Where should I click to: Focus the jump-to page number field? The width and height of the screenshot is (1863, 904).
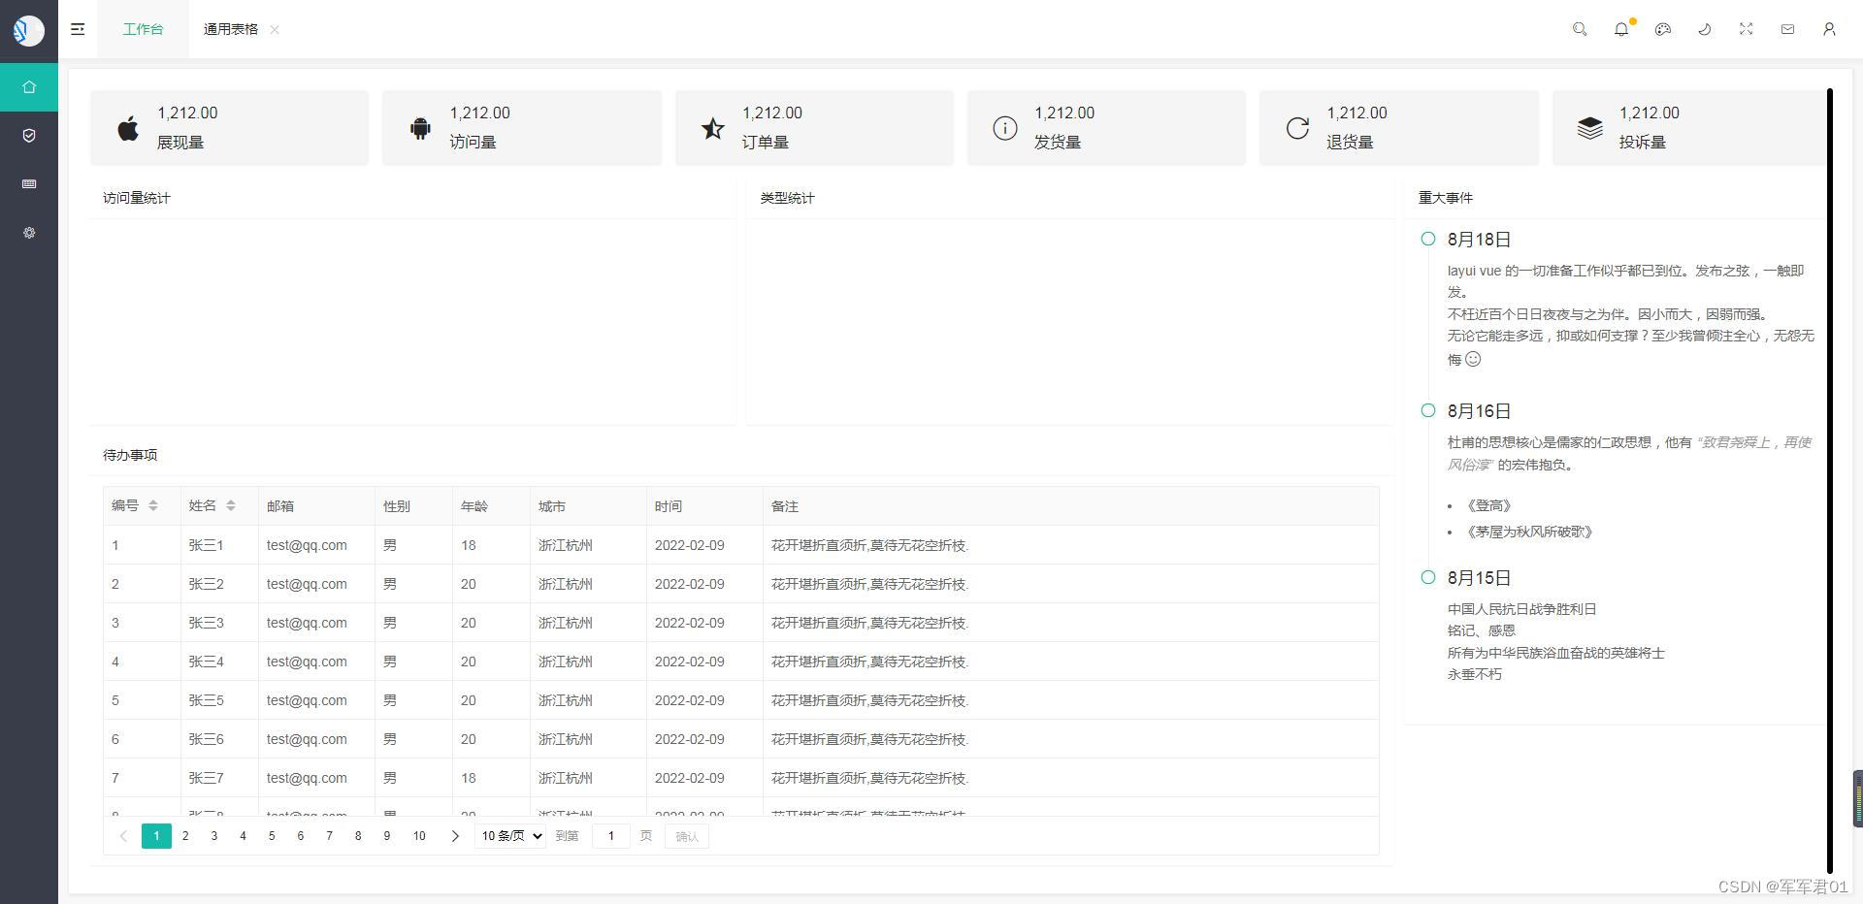point(611,836)
